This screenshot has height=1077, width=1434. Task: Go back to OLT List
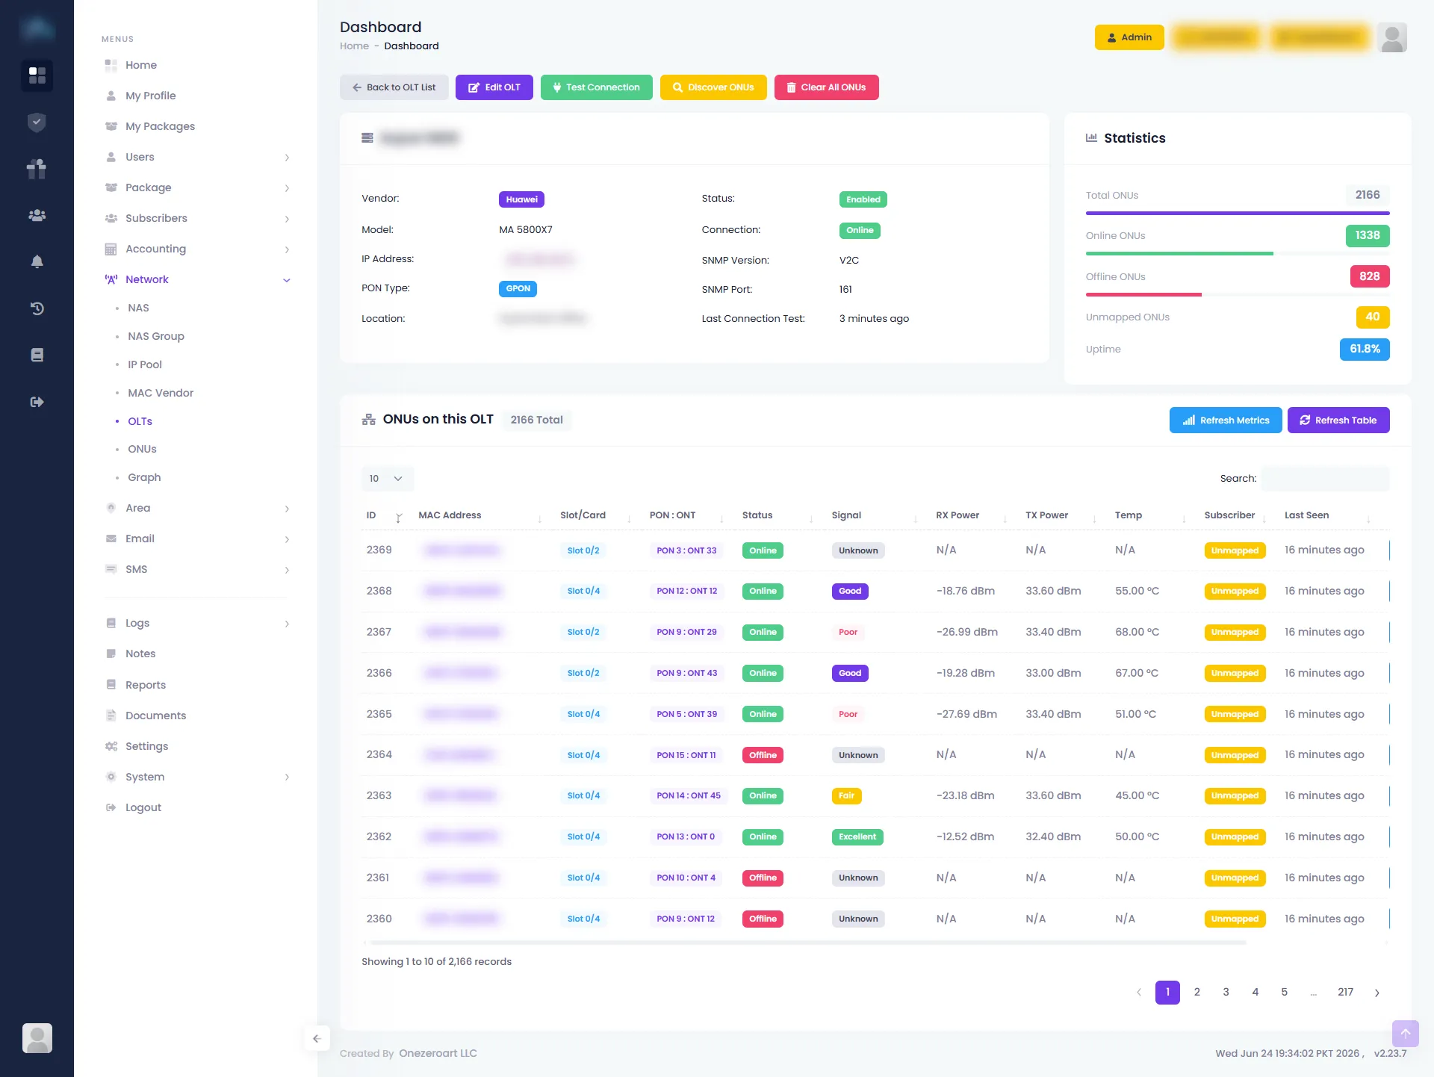tap(394, 87)
